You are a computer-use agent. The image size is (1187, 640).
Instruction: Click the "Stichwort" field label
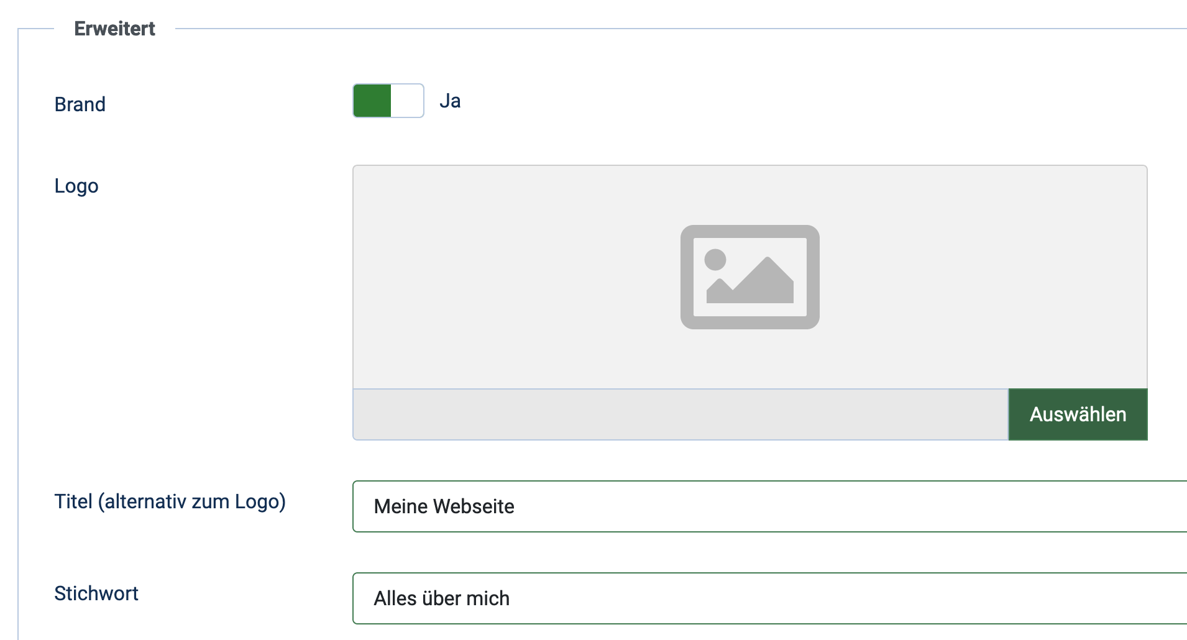tap(96, 593)
